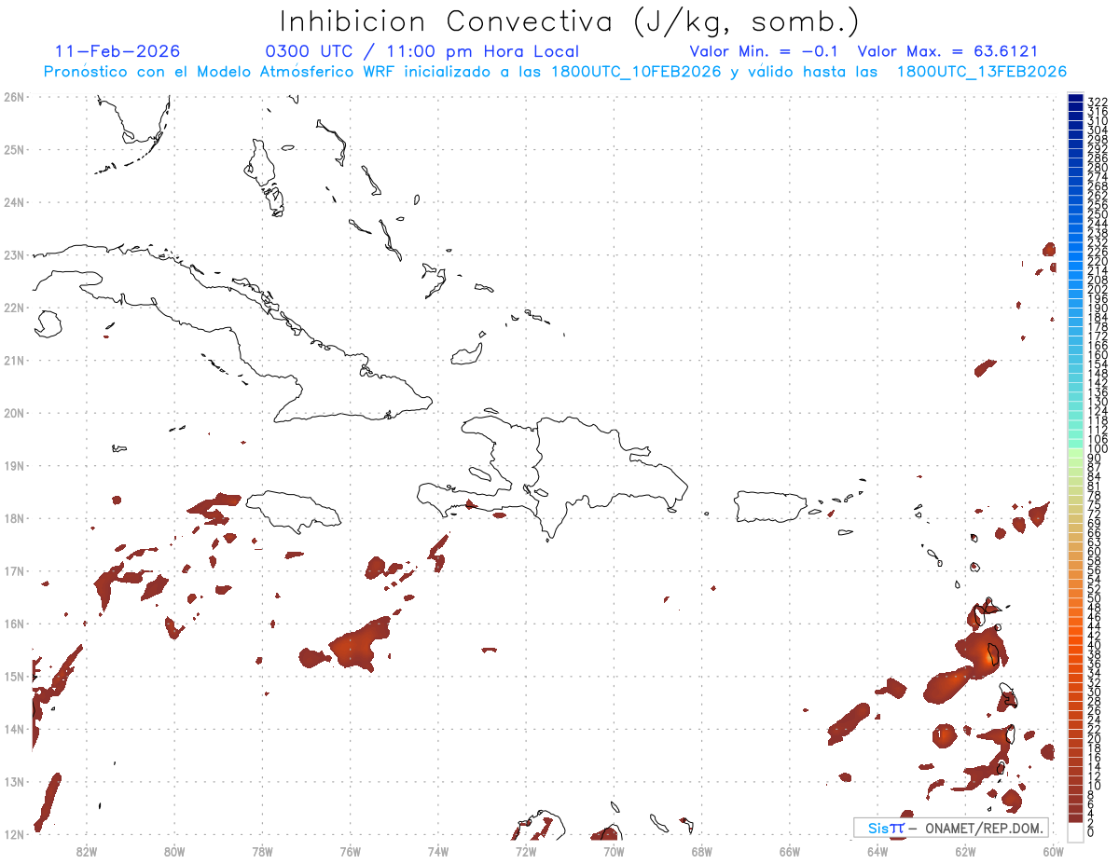The height and width of the screenshot is (864, 1119).
Task: Click the 78W longitude label
Action: [262, 851]
